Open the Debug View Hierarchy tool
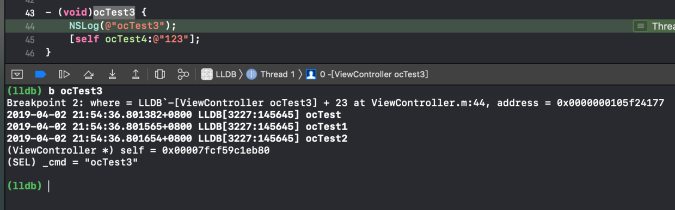 (x=160, y=74)
